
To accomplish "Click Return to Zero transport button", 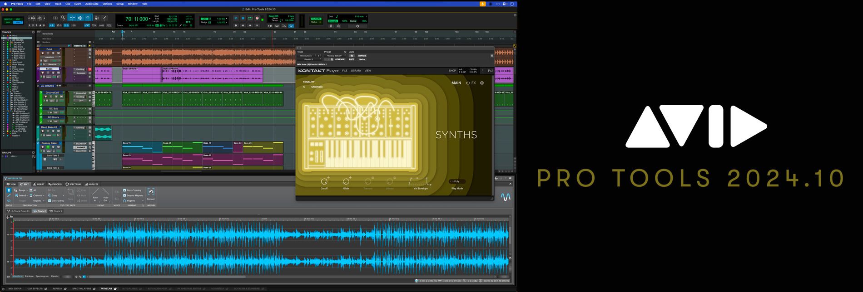I will coord(236,25).
